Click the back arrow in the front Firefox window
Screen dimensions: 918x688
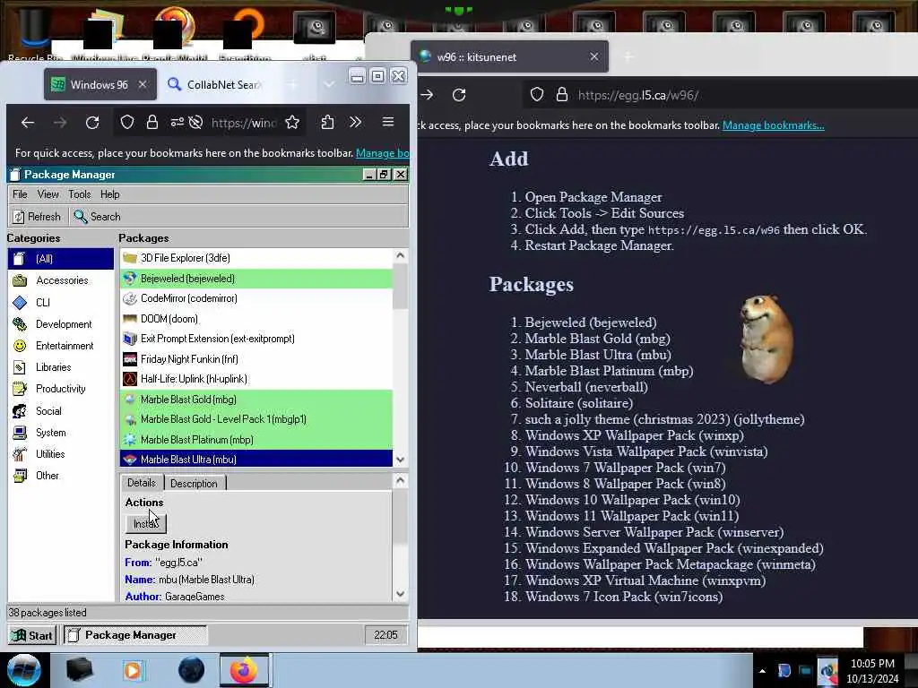pyautogui.click(x=28, y=122)
